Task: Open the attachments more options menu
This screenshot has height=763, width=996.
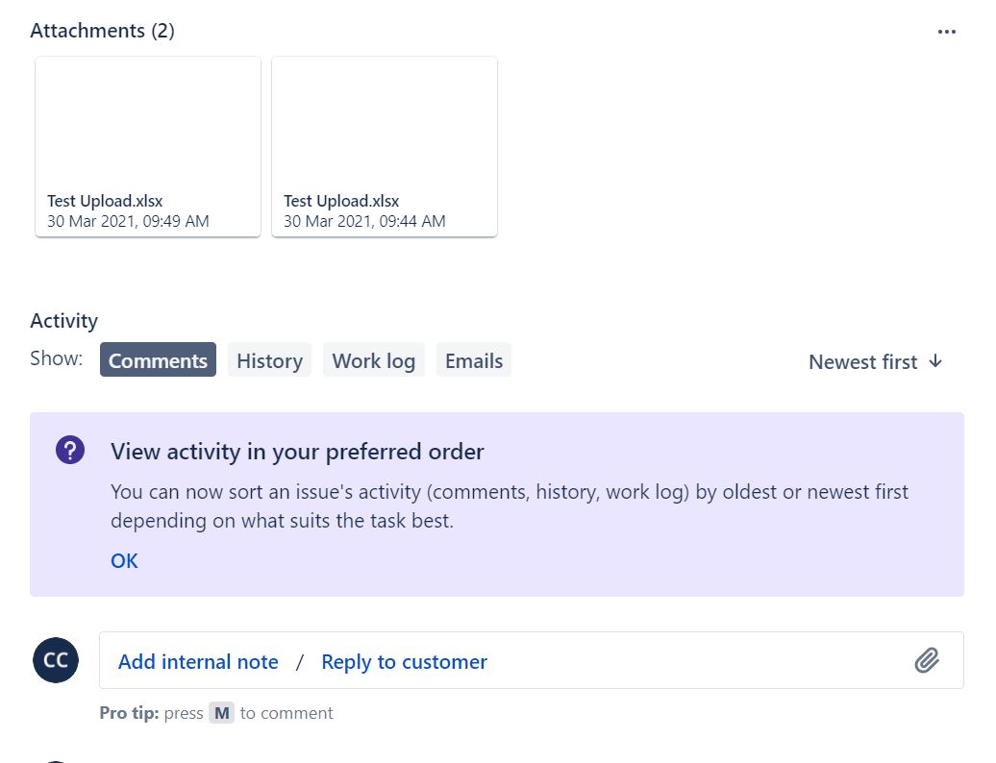Action: point(946,32)
